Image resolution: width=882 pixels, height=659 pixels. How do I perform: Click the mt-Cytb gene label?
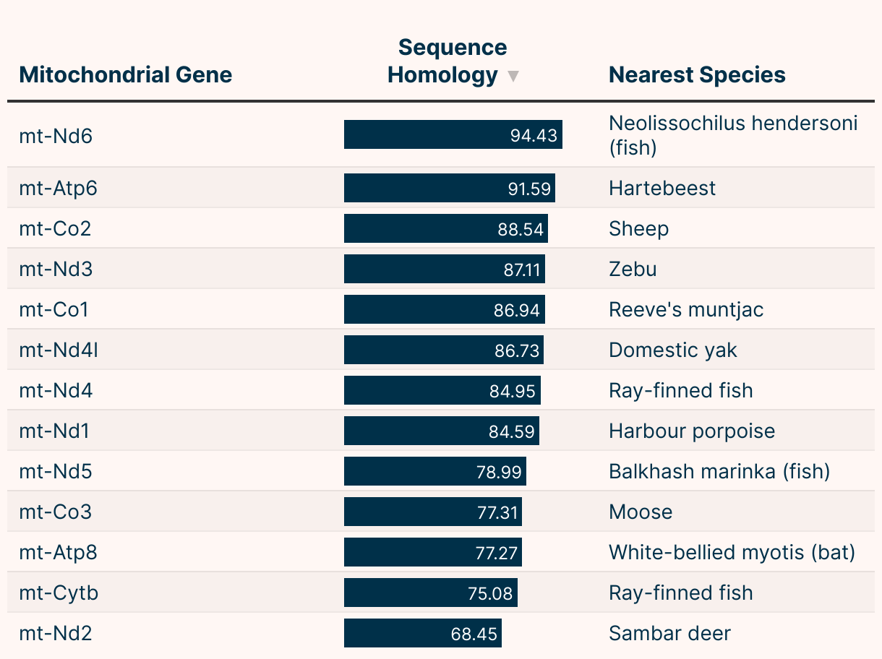[x=59, y=593]
